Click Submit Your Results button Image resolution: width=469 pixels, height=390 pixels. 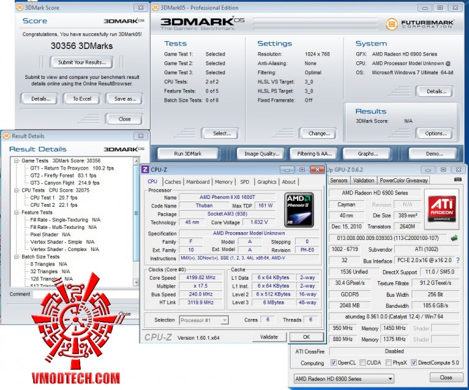(x=82, y=63)
